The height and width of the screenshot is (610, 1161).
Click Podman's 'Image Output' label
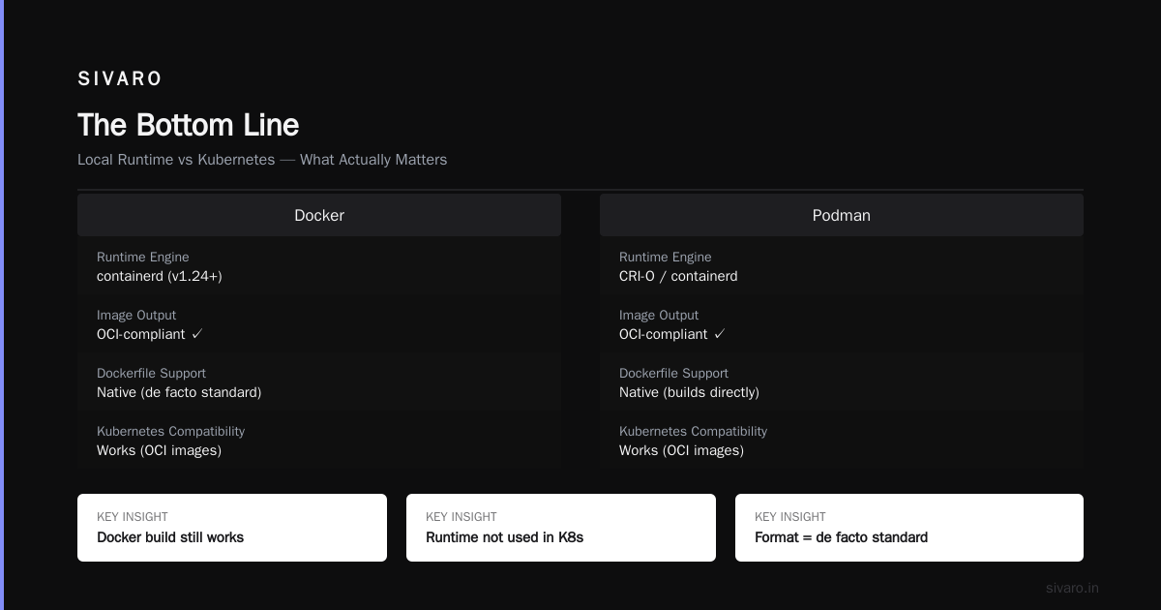click(x=659, y=315)
